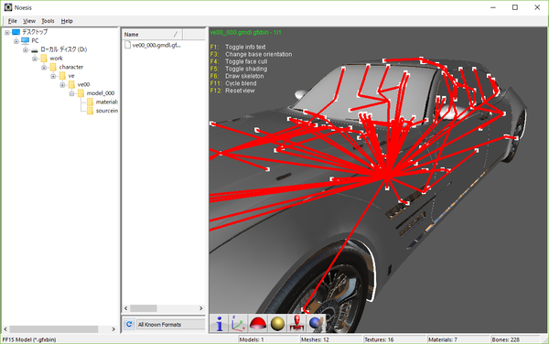Image resolution: width=549 pixels, height=344 pixels.
Task: Toggle shading with the gold sphere icon
Action: coord(277,323)
